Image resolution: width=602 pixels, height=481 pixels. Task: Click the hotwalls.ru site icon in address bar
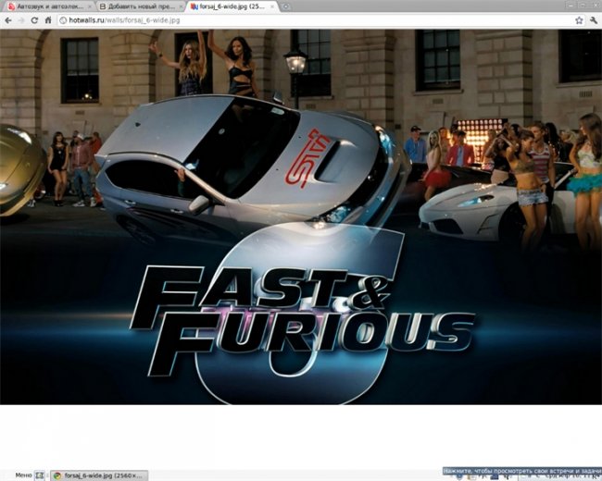(x=62, y=19)
